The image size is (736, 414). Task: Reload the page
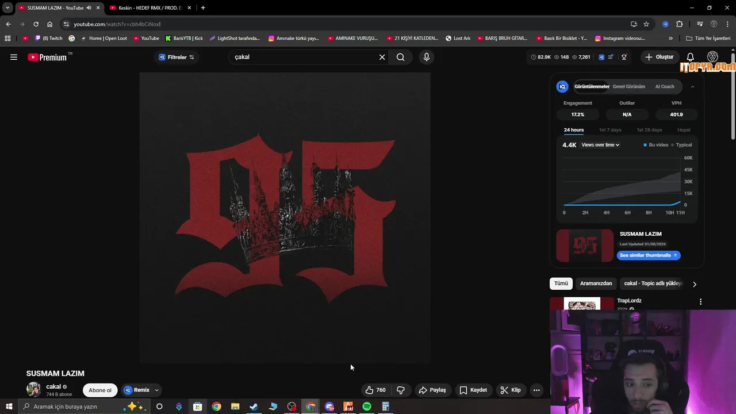[x=36, y=24]
